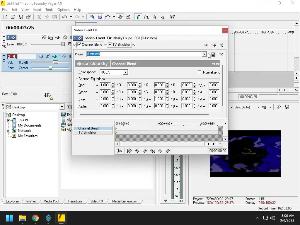Toggle Automatic Crossfades toolbar icon
300x225 pixels.
(x=100, y=17)
